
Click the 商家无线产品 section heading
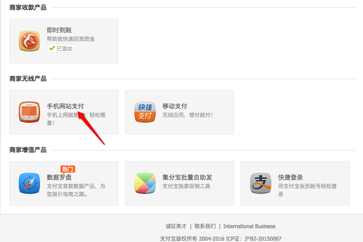click(x=28, y=79)
